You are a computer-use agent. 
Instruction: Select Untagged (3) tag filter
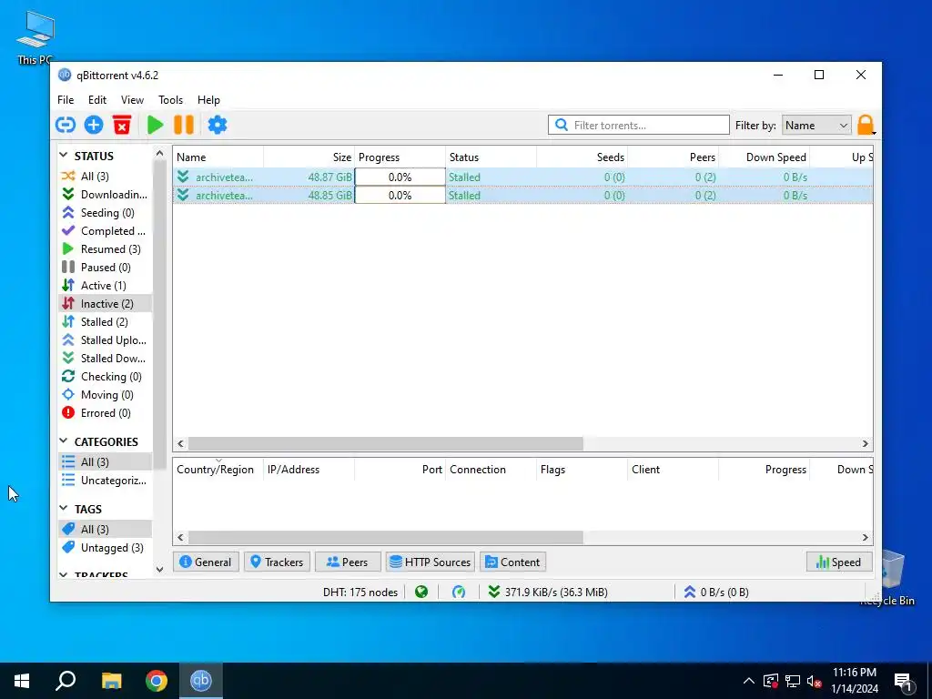point(105,547)
